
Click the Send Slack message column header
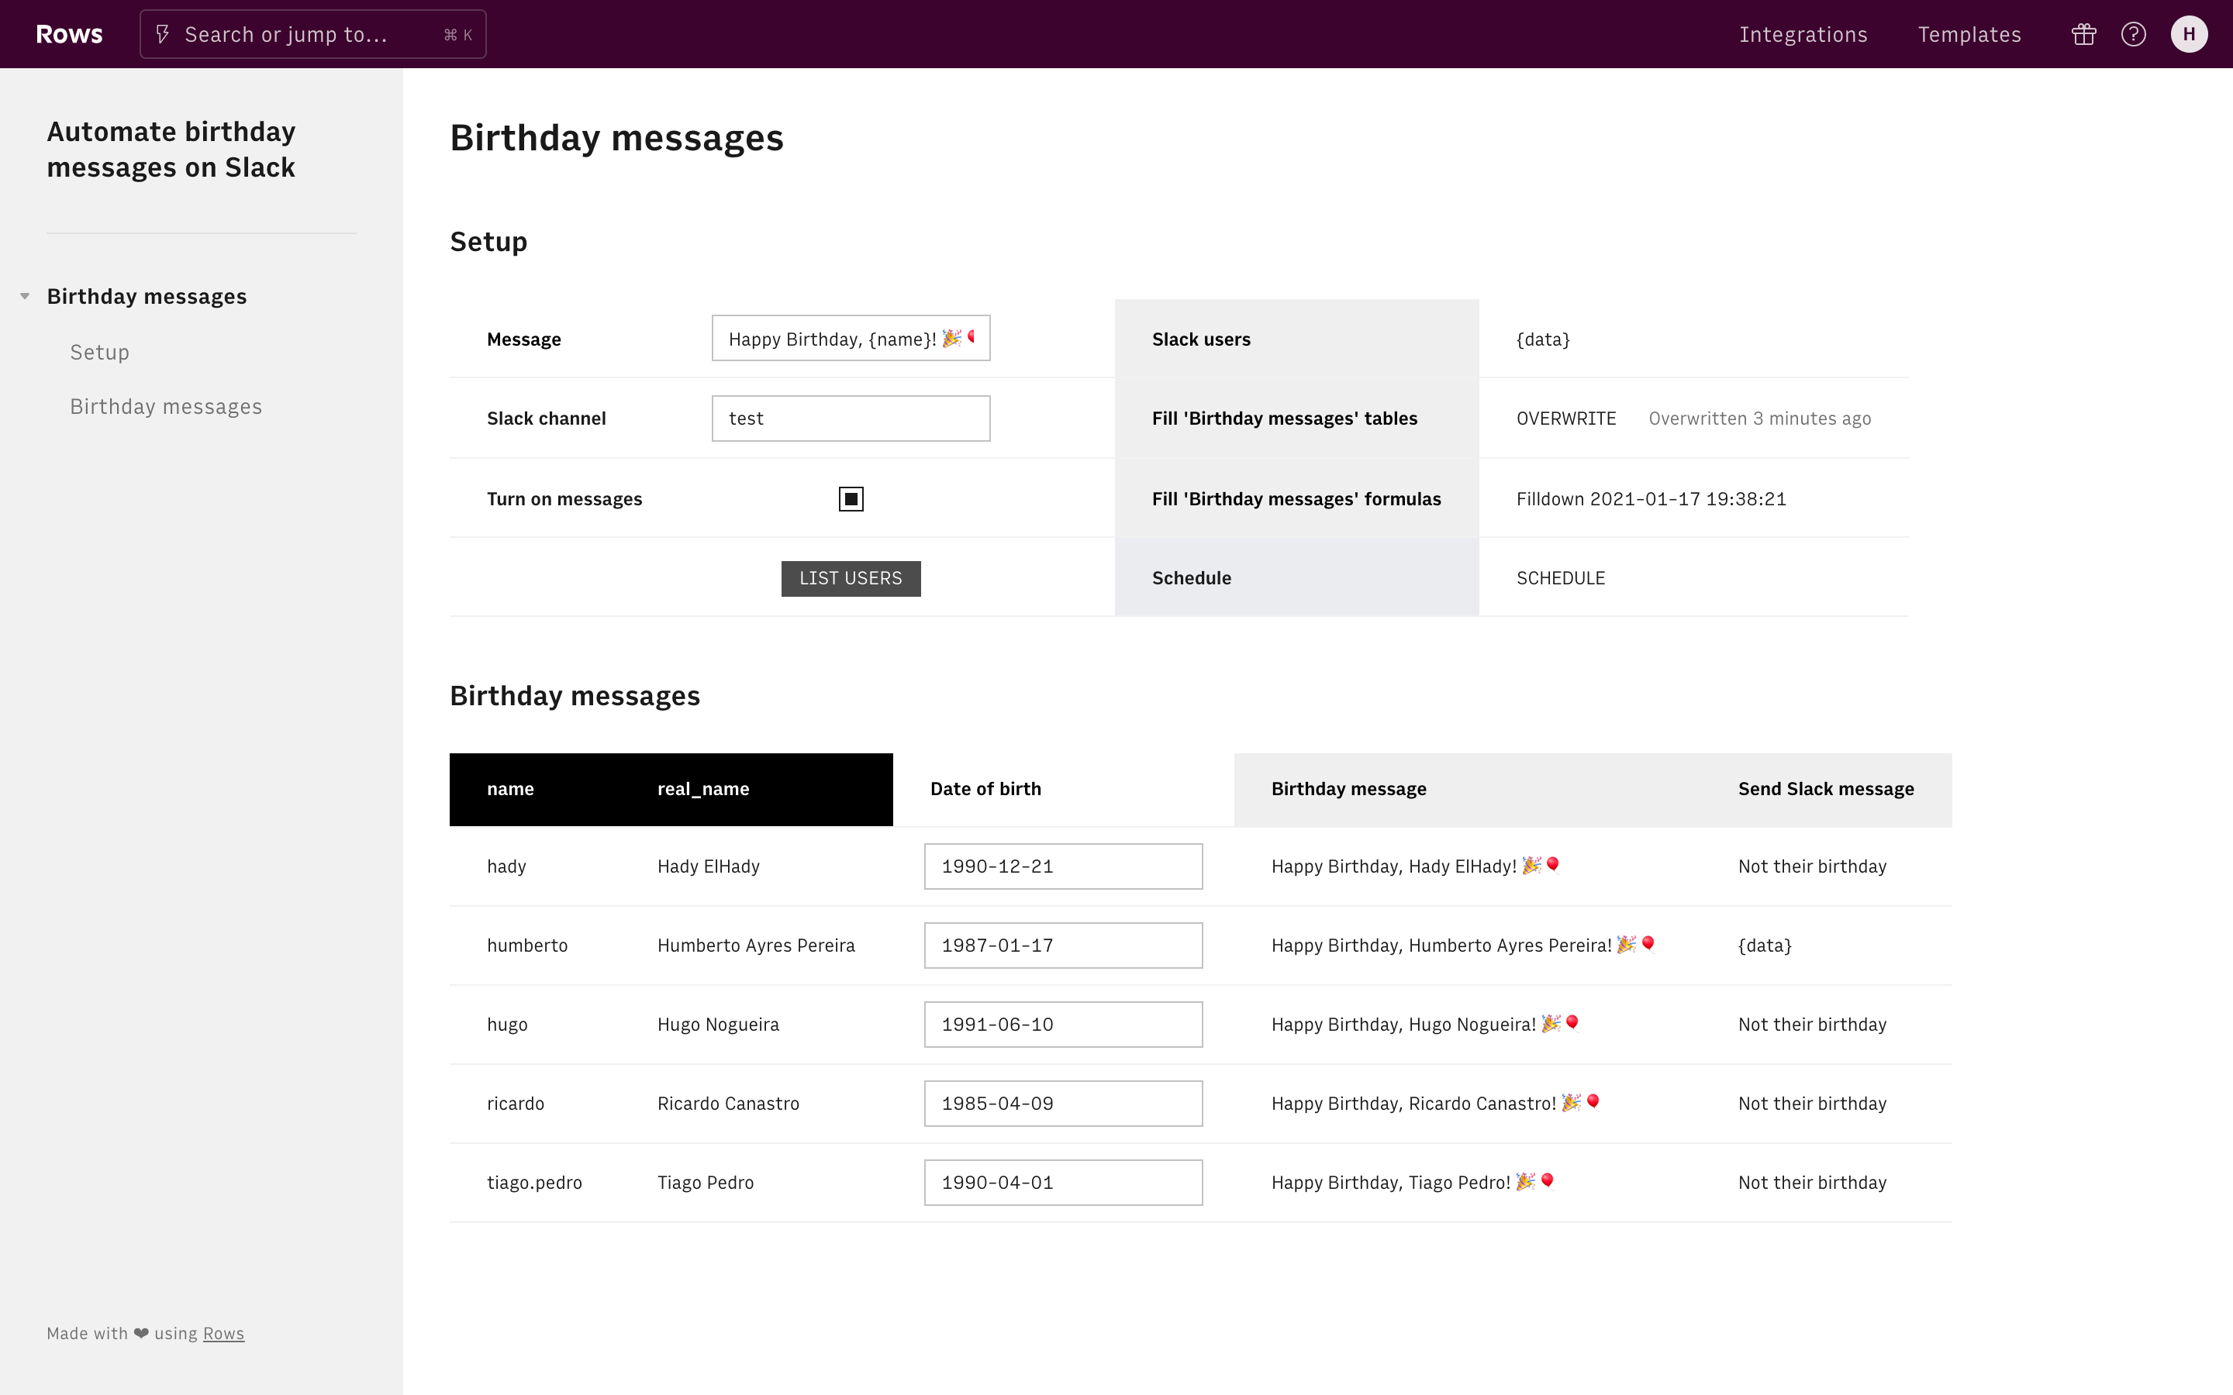(1825, 789)
